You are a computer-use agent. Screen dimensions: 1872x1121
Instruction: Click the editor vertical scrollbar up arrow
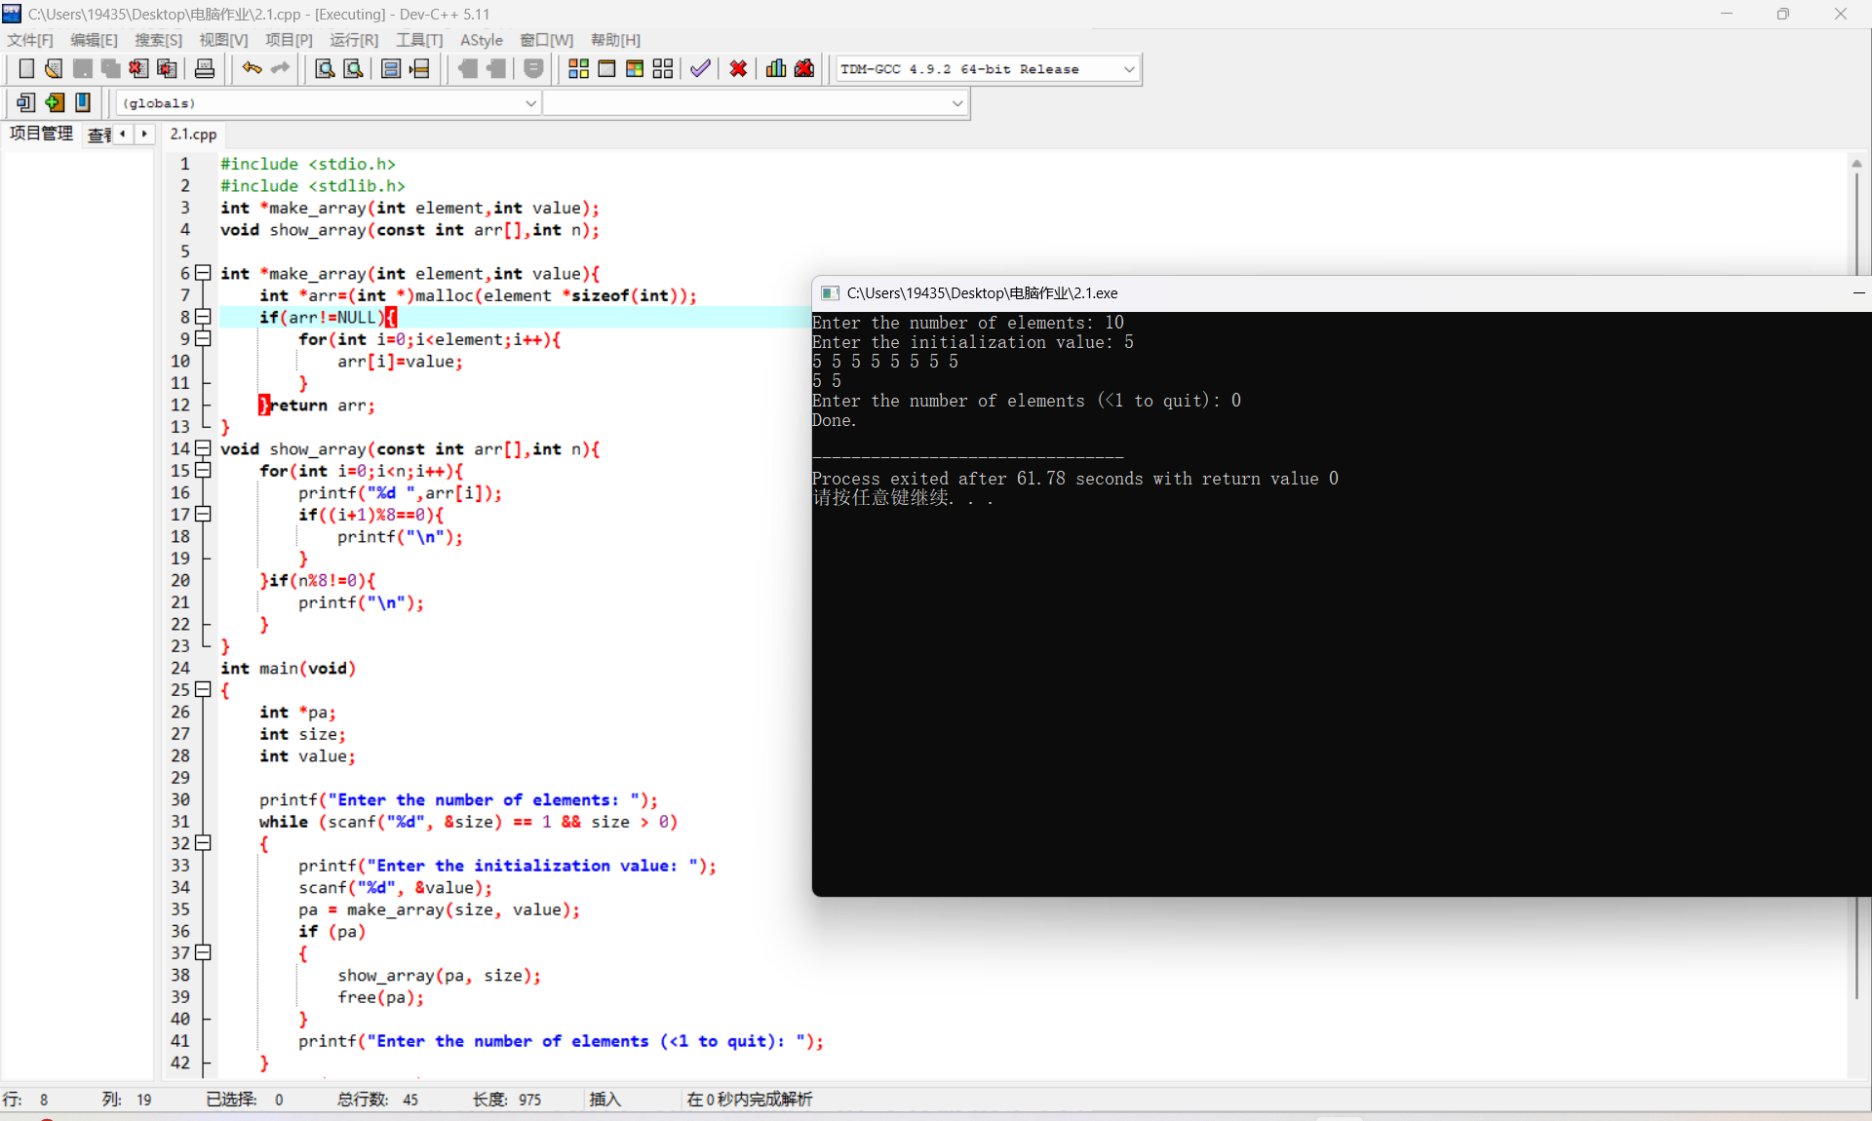click(x=1856, y=164)
